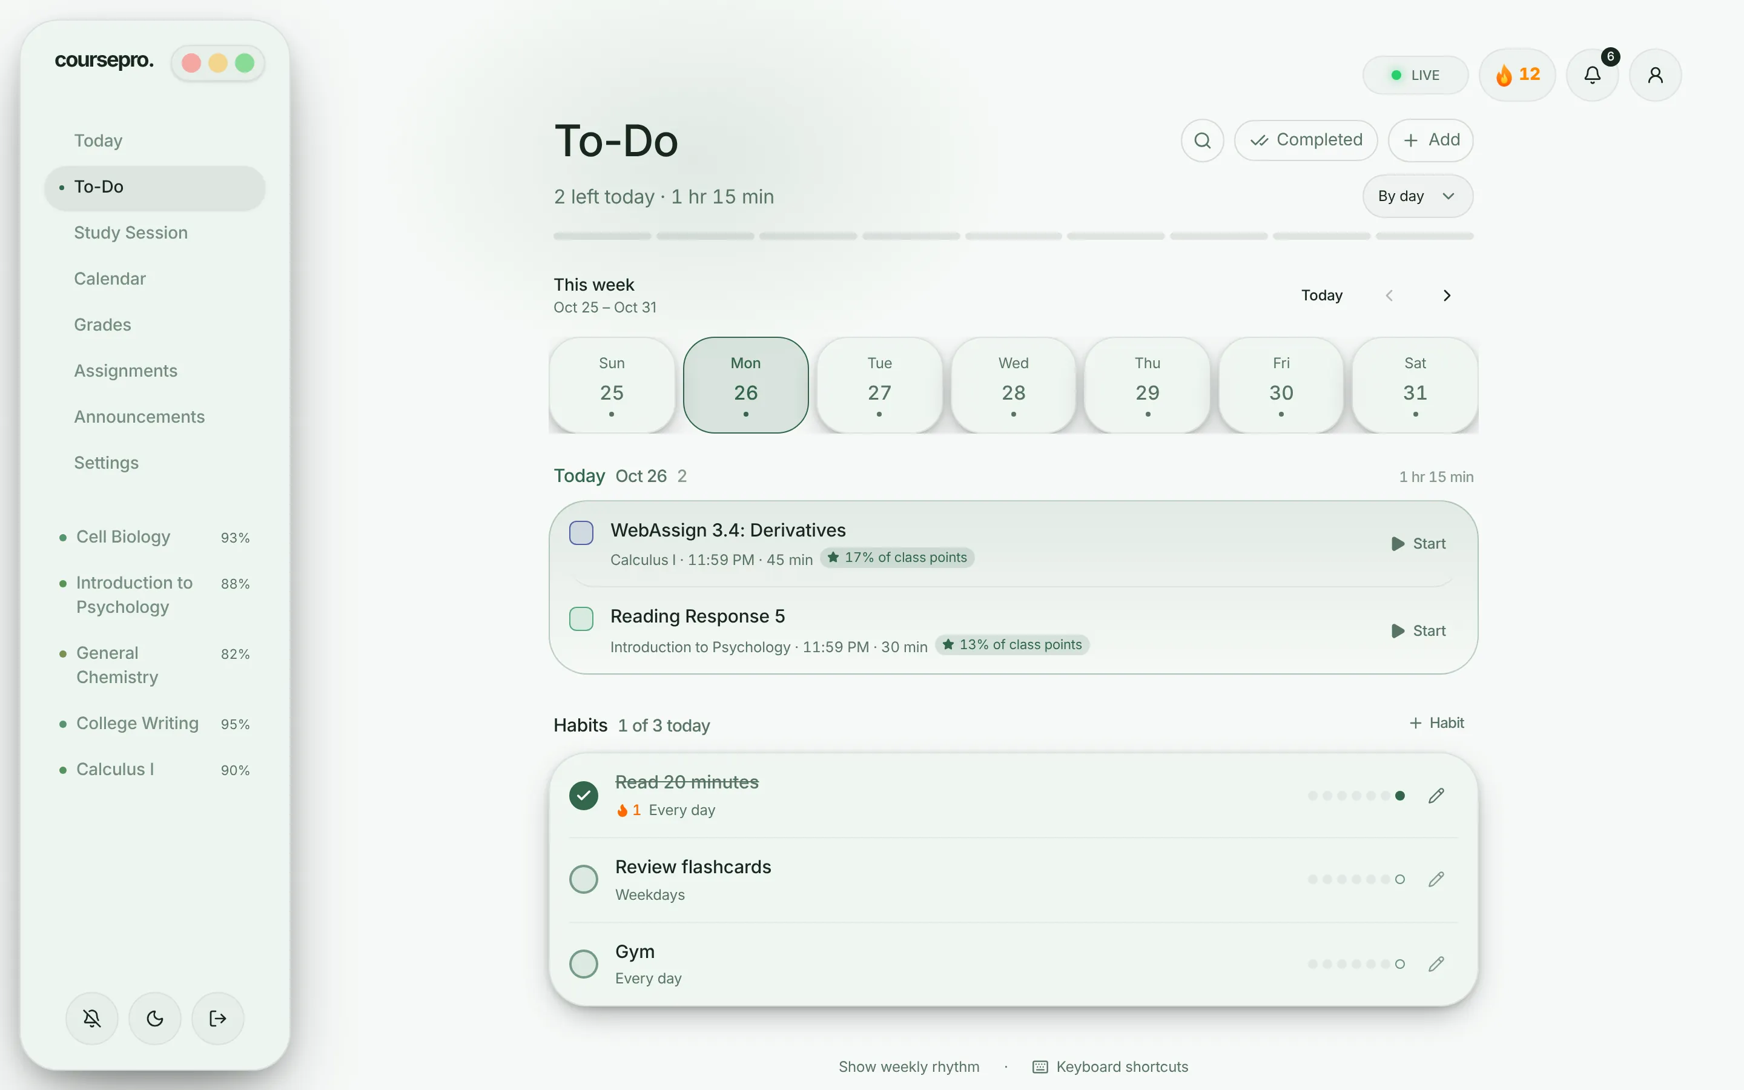Image resolution: width=1744 pixels, height=1090 pixels.
Task: Click the Gym habit's today dot
Action: 1399,964
